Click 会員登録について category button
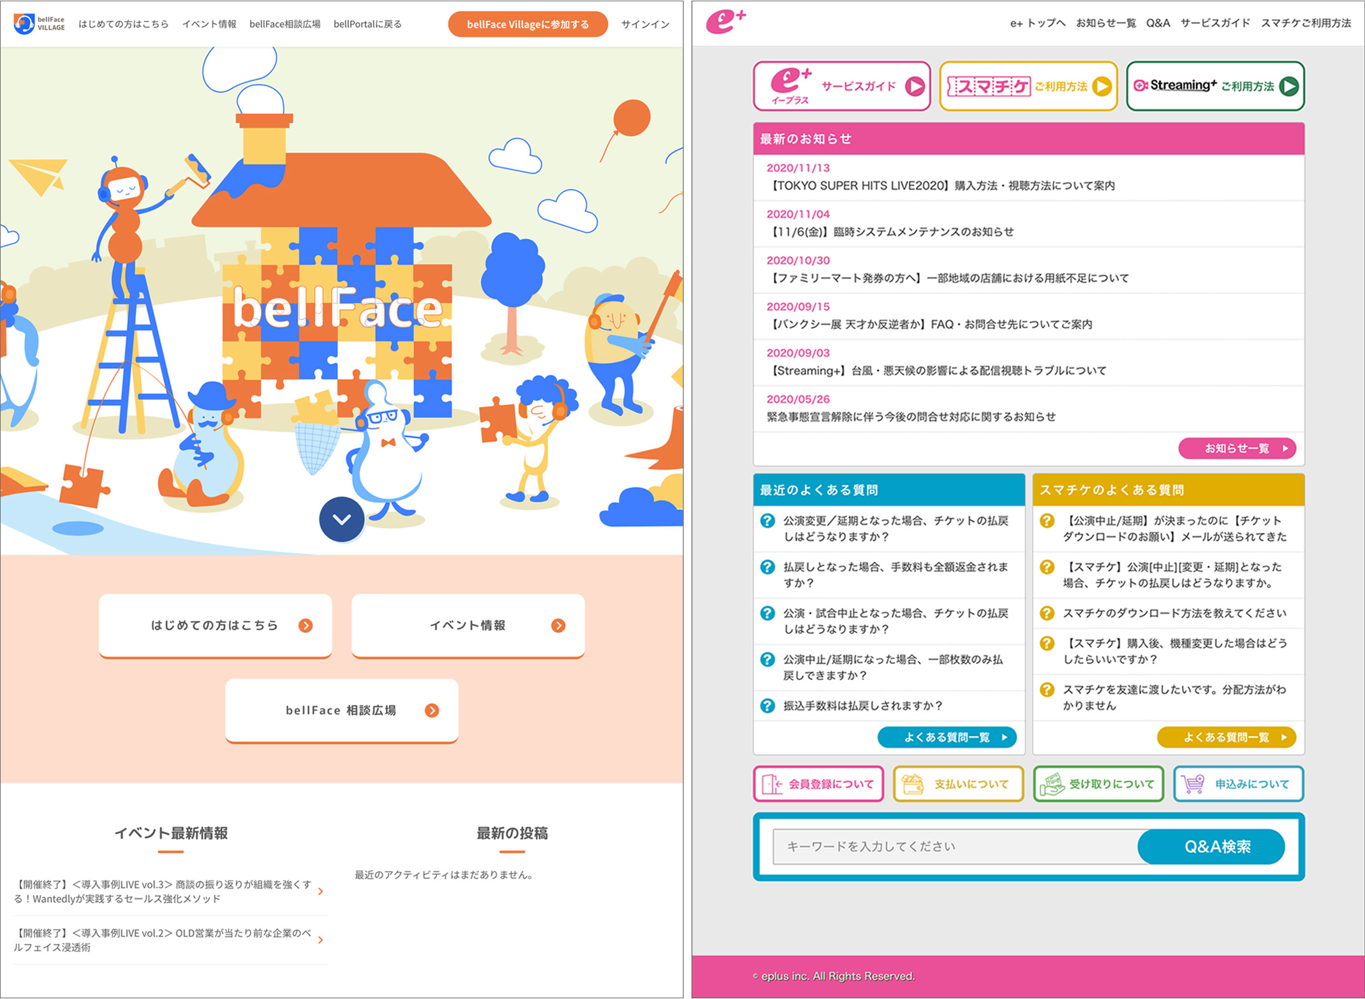 [x=818, y=784]
